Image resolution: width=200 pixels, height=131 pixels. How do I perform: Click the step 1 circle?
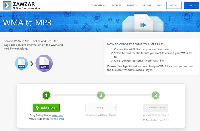point(46,95)
